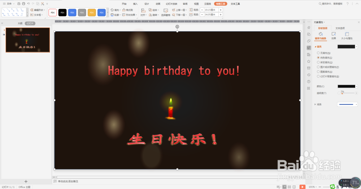Viewport: 361px width, 189px height.
Task: Open the 设计 Design ribbon tab
Action: [x=147, y=4]
